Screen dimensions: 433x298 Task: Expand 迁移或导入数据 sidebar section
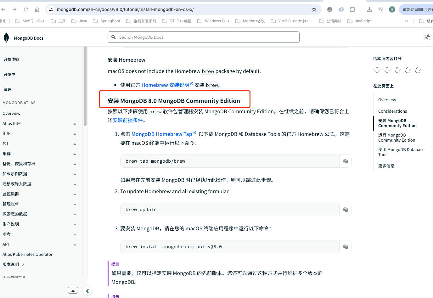(x=75, y=184)
